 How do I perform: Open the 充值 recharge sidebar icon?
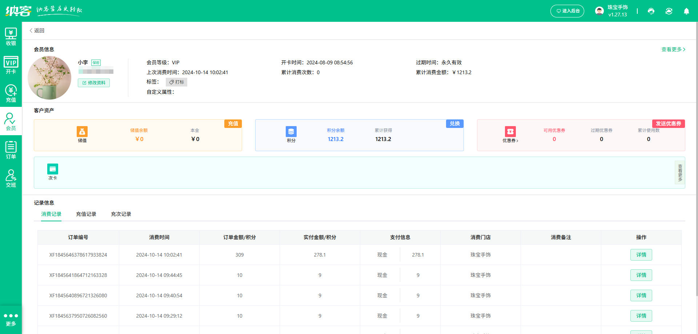[x=11, y=93]
